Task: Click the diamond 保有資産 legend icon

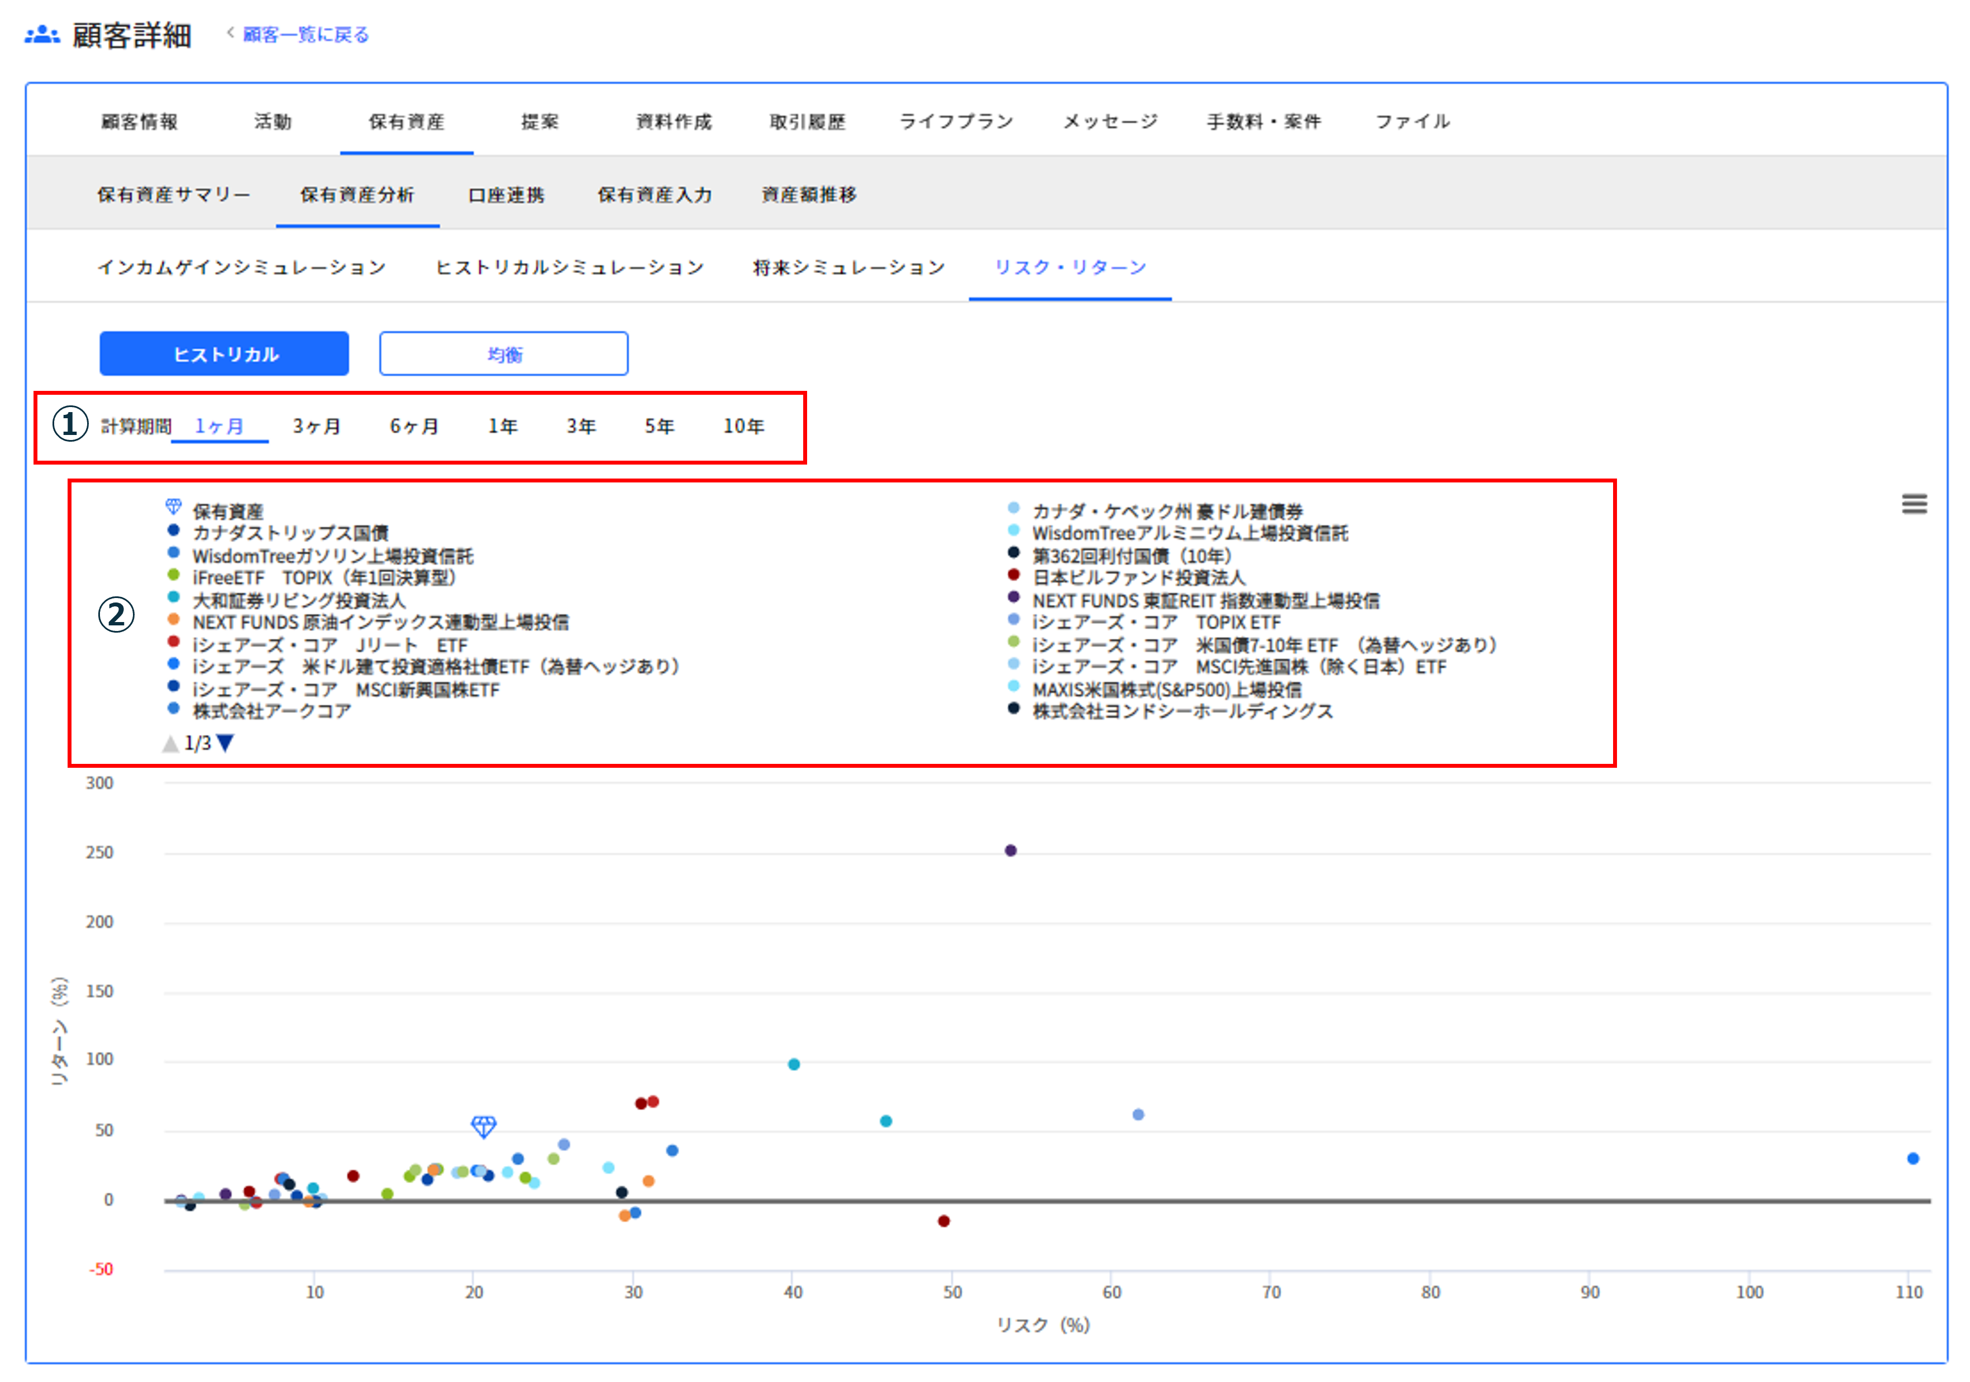Action: pos(173,506)
